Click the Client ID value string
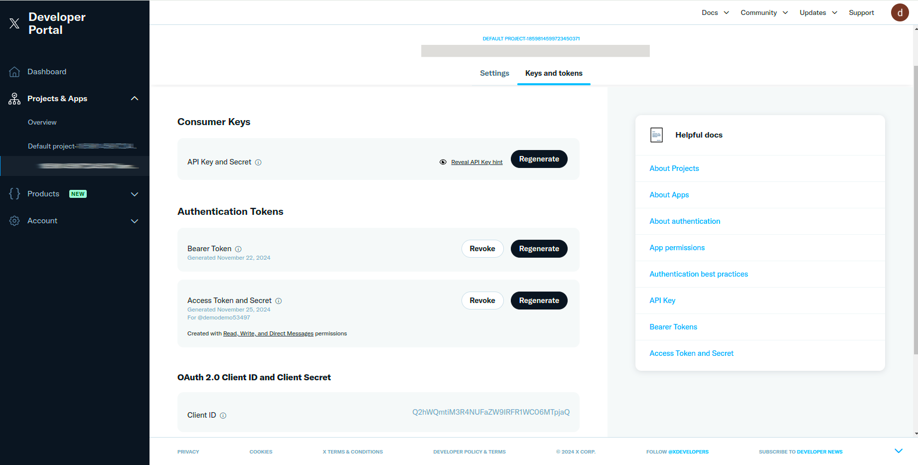 pos(491,412)
